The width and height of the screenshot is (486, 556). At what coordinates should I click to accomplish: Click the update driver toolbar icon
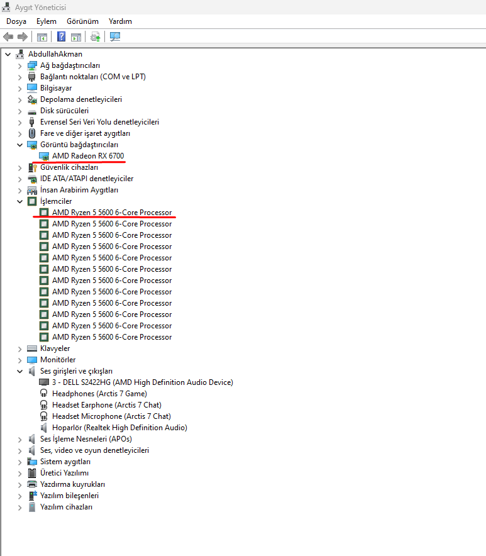[95, 36]
